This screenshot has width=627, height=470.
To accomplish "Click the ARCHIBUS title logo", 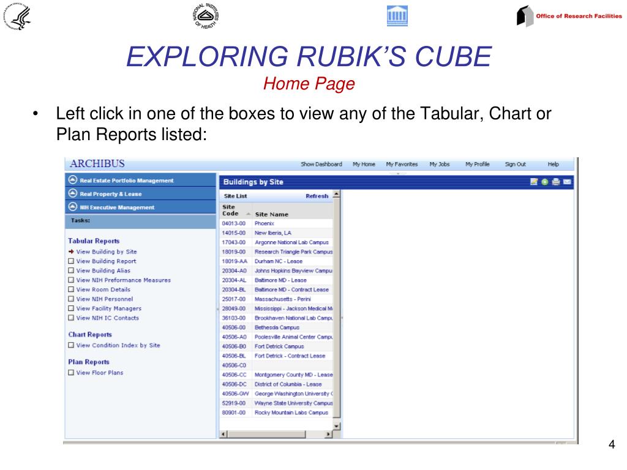I will tap(97, 163).
